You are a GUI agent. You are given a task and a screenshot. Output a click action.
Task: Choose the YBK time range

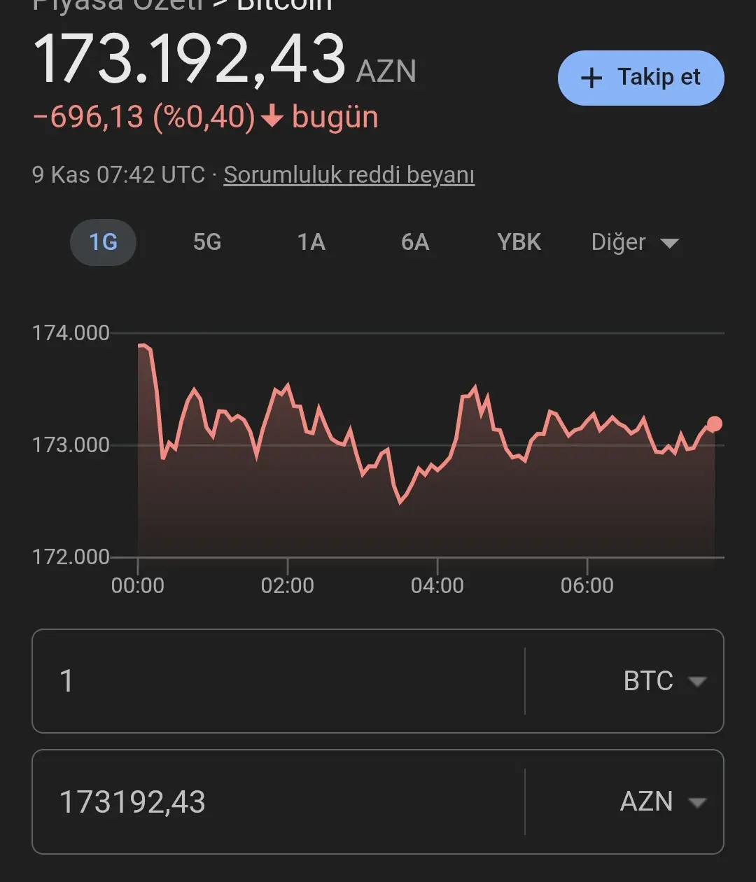point(519,242)
